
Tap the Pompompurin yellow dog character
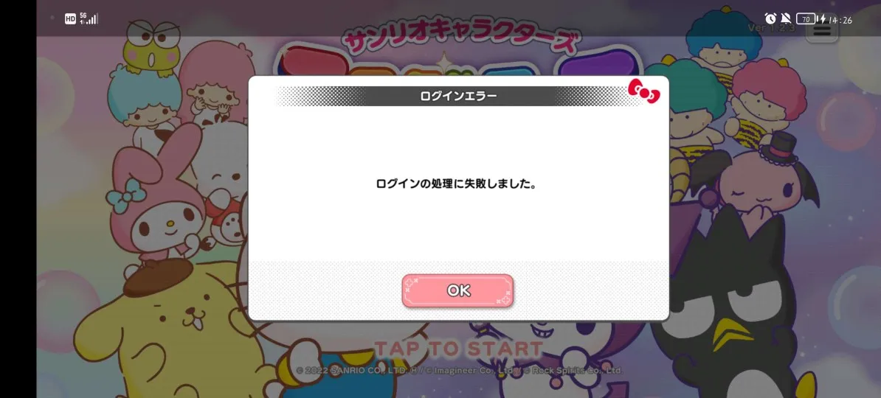click(163, 331)
